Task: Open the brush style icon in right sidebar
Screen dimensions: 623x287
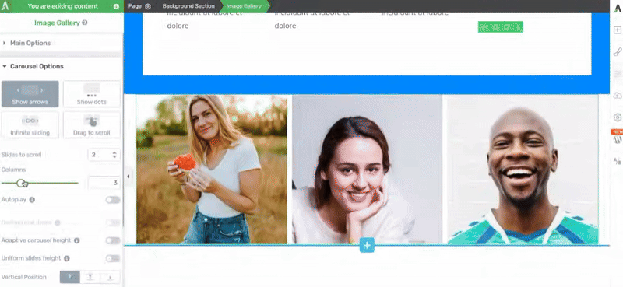Action: pos(617,51)
